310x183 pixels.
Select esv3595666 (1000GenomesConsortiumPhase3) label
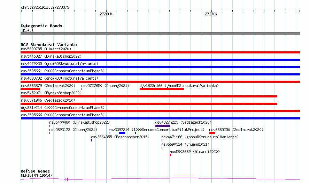[63, 115]
